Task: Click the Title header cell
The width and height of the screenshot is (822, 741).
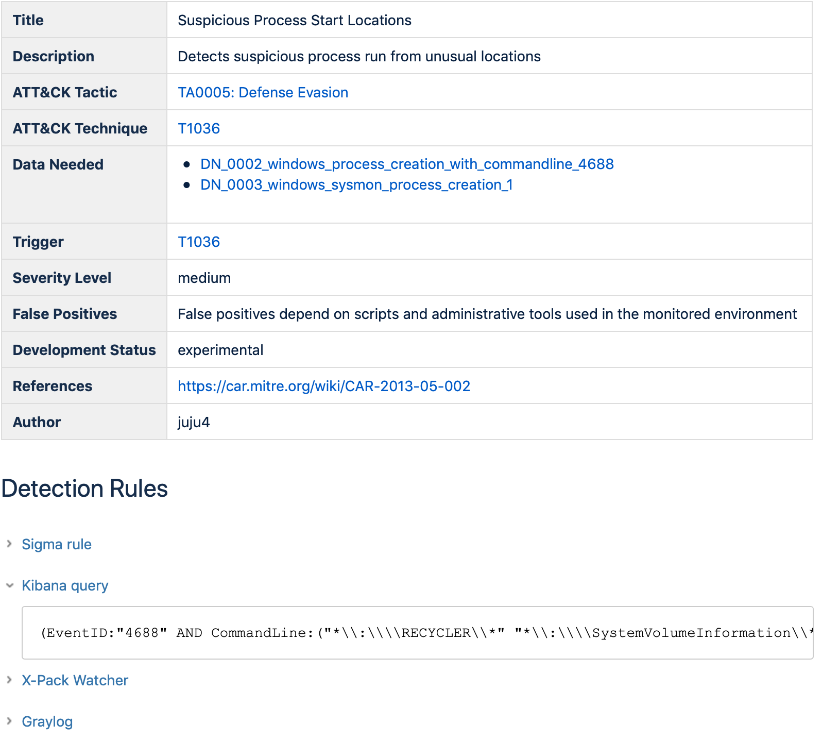Action: click(84, 20)
